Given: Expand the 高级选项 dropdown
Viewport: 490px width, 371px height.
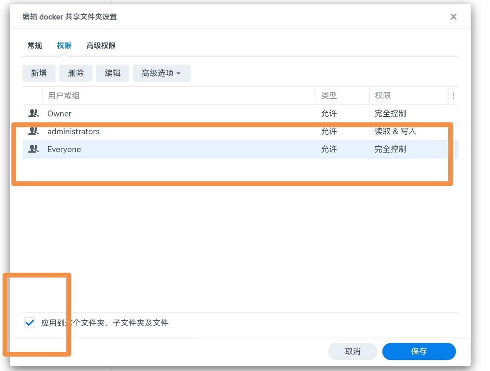Looking at the screenshot, I should tap(162, 73).
